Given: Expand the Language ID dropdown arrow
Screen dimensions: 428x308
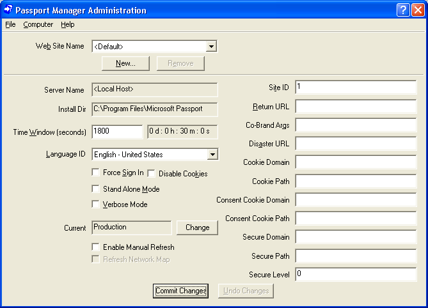Looking at the screenshot, I should coord(212,155).
